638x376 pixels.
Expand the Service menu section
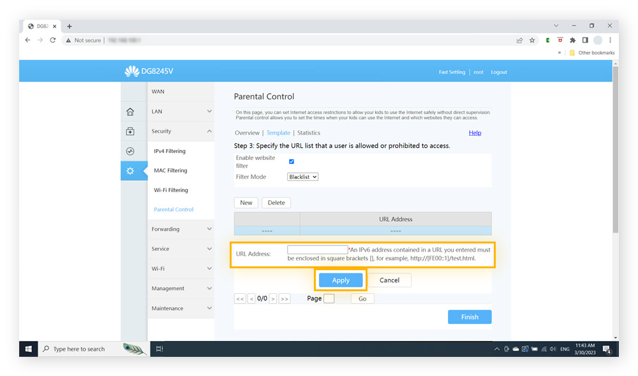(181, 249)
